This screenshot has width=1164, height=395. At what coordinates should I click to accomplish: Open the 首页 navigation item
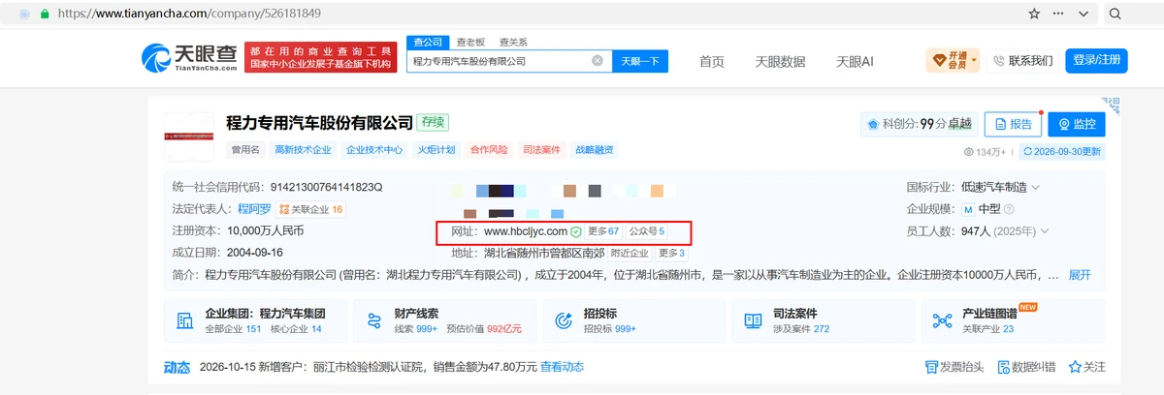click(712, 61)
